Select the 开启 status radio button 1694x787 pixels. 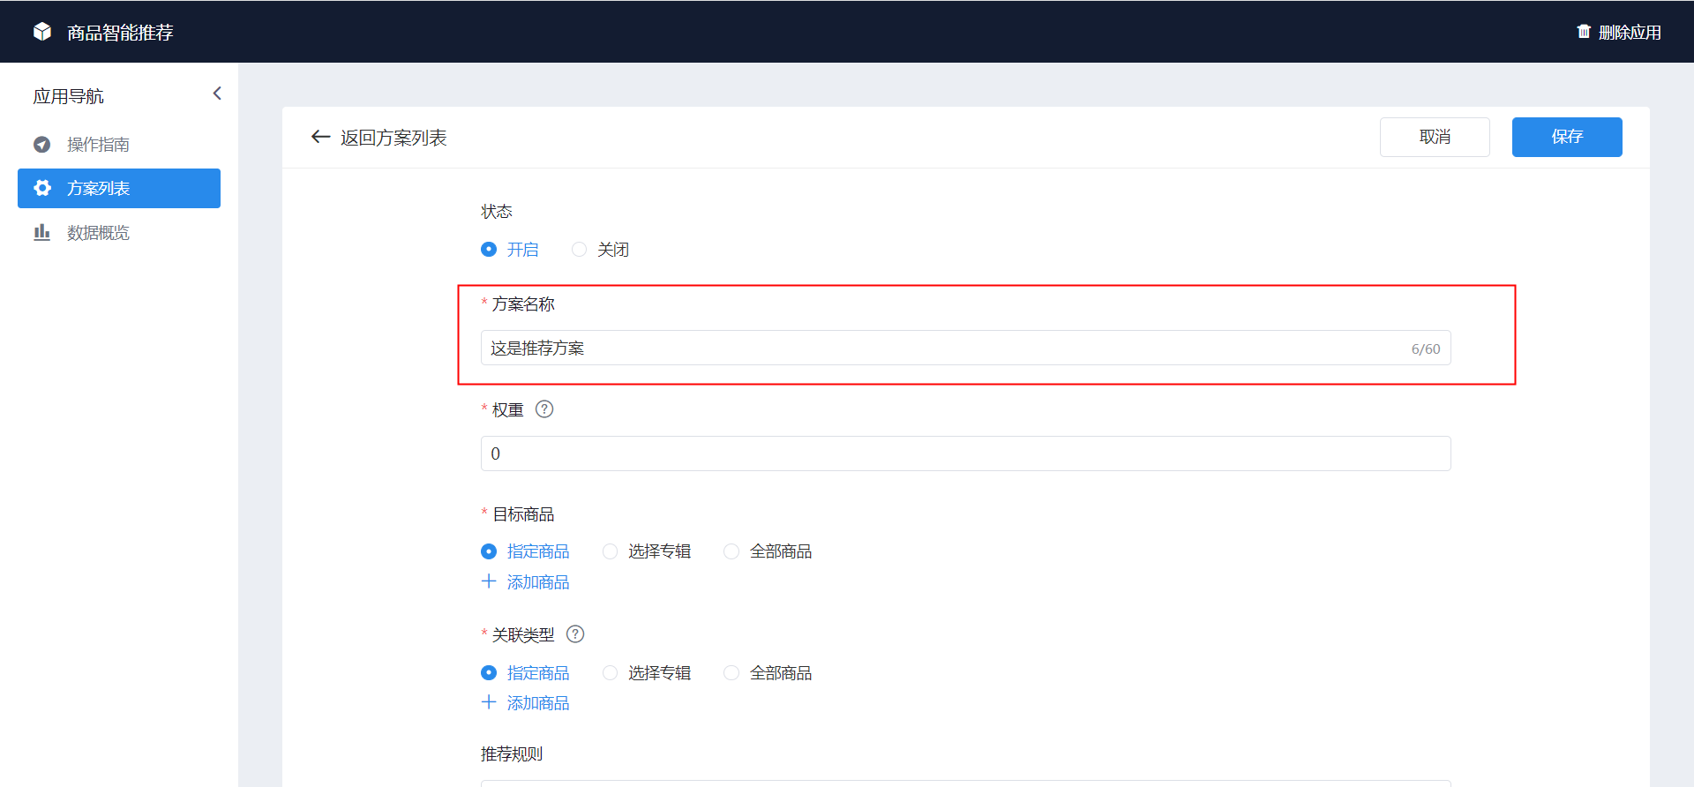(x=489, y=250)
